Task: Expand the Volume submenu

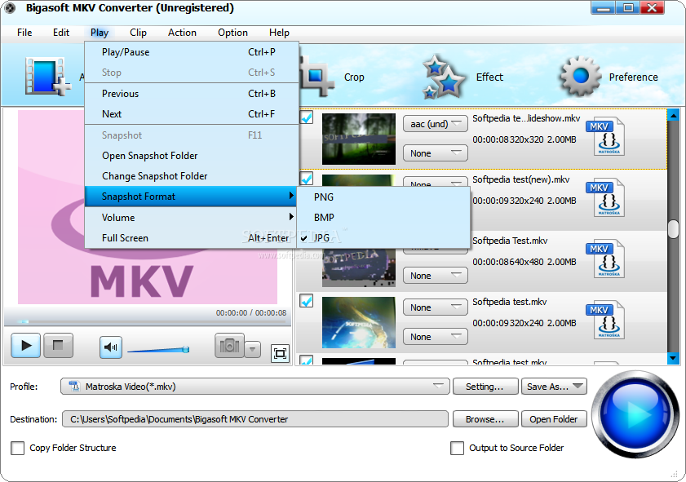Action: (191, 218)
